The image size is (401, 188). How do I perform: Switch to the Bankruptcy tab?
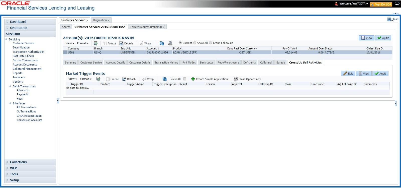207,62
